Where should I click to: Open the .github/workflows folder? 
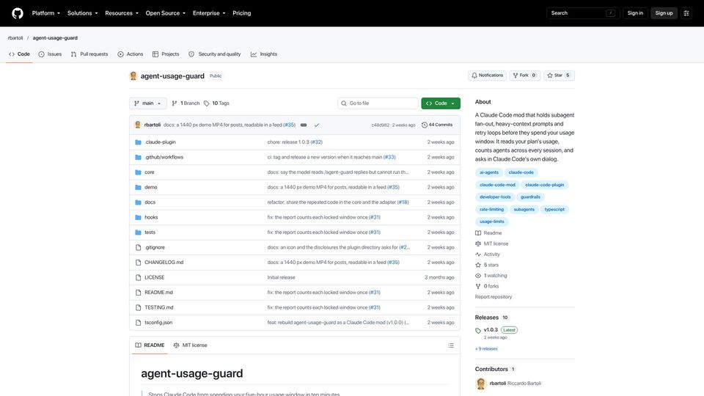pyautogui.click(x=164, y=157)
